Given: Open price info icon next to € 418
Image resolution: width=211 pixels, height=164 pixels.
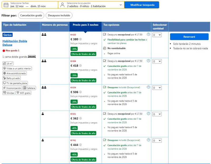Looking at the screenshot, I should (x=80, y=65).
